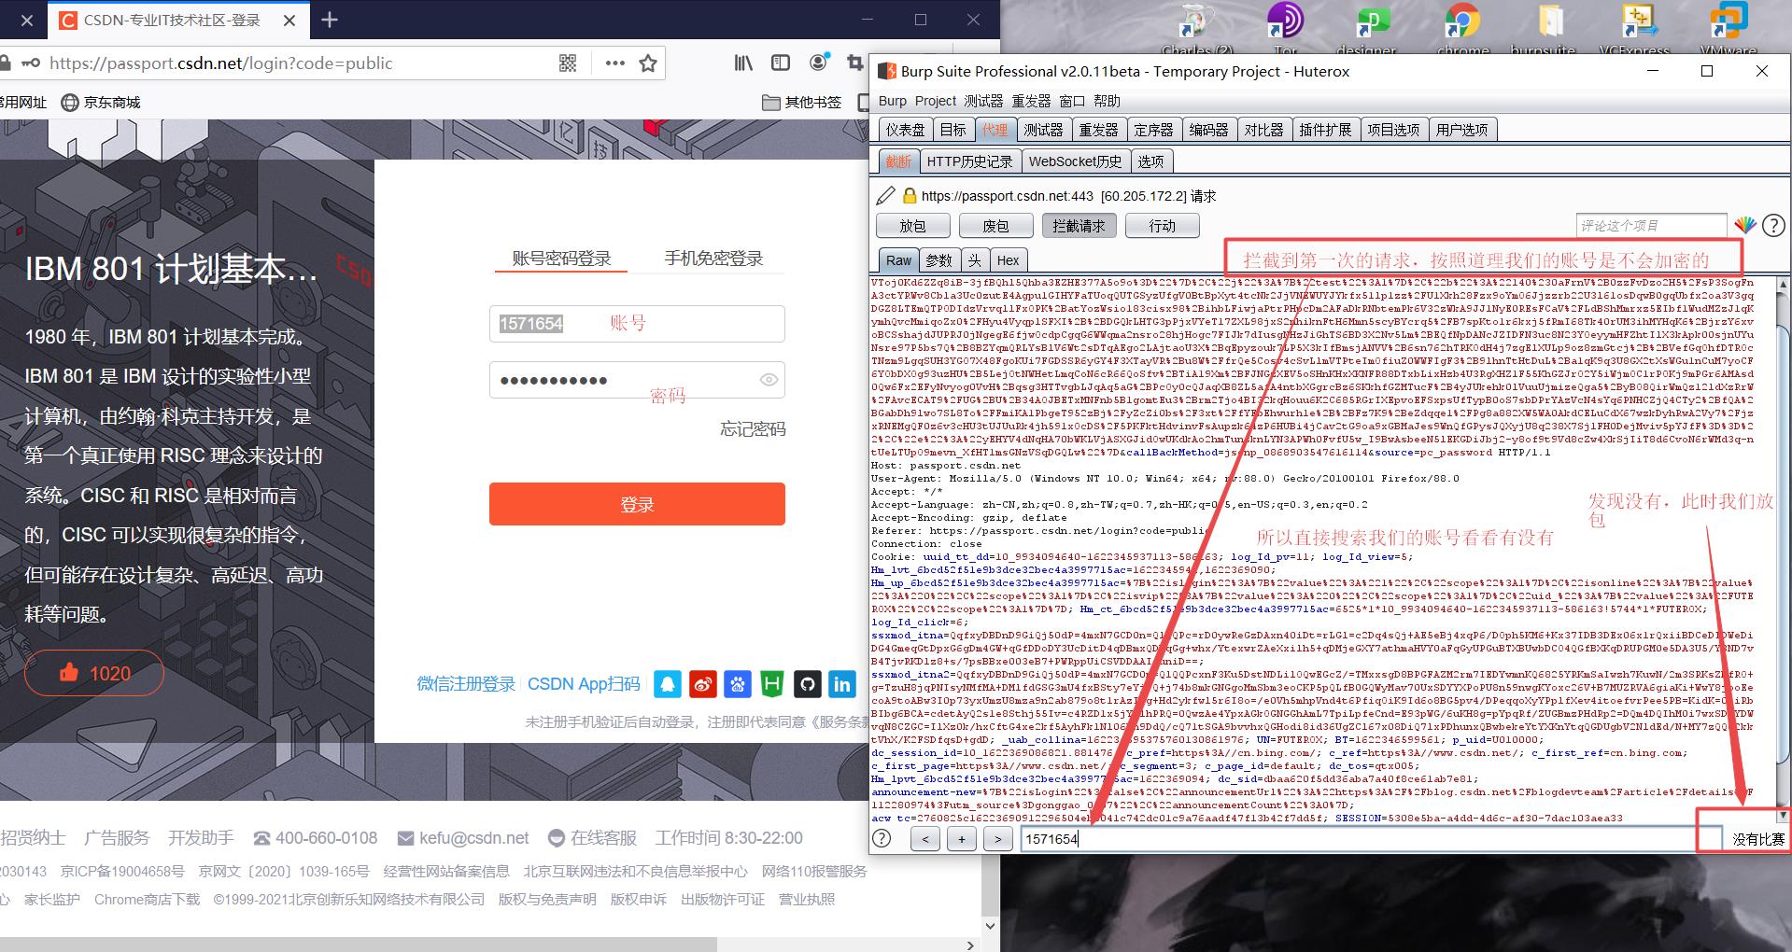This screenshot has height=952, width=1792.
Task: Click the '+' search options button
Action: [962, 839]
